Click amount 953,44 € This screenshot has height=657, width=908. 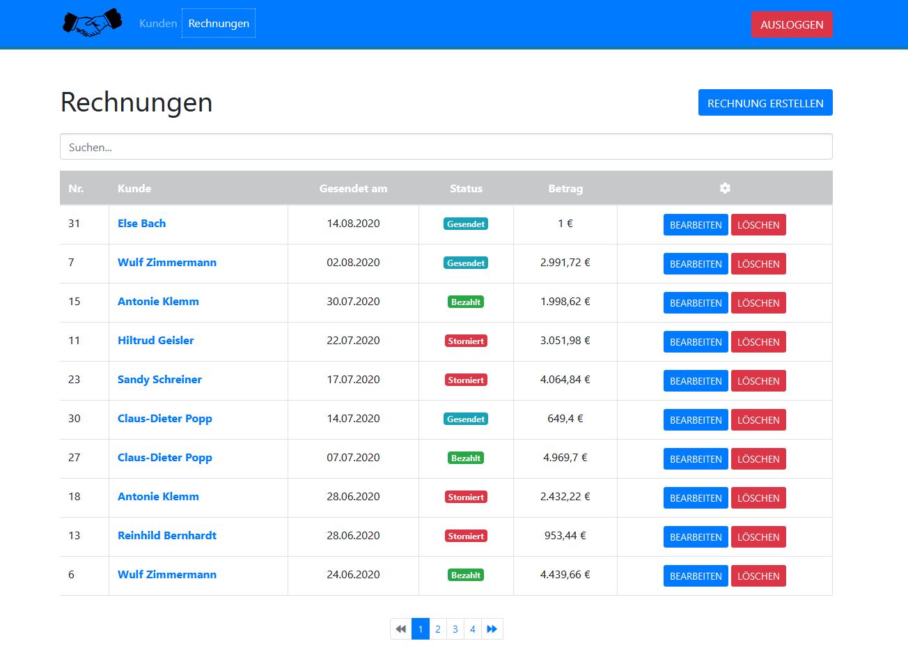click(x=565, y=536)
